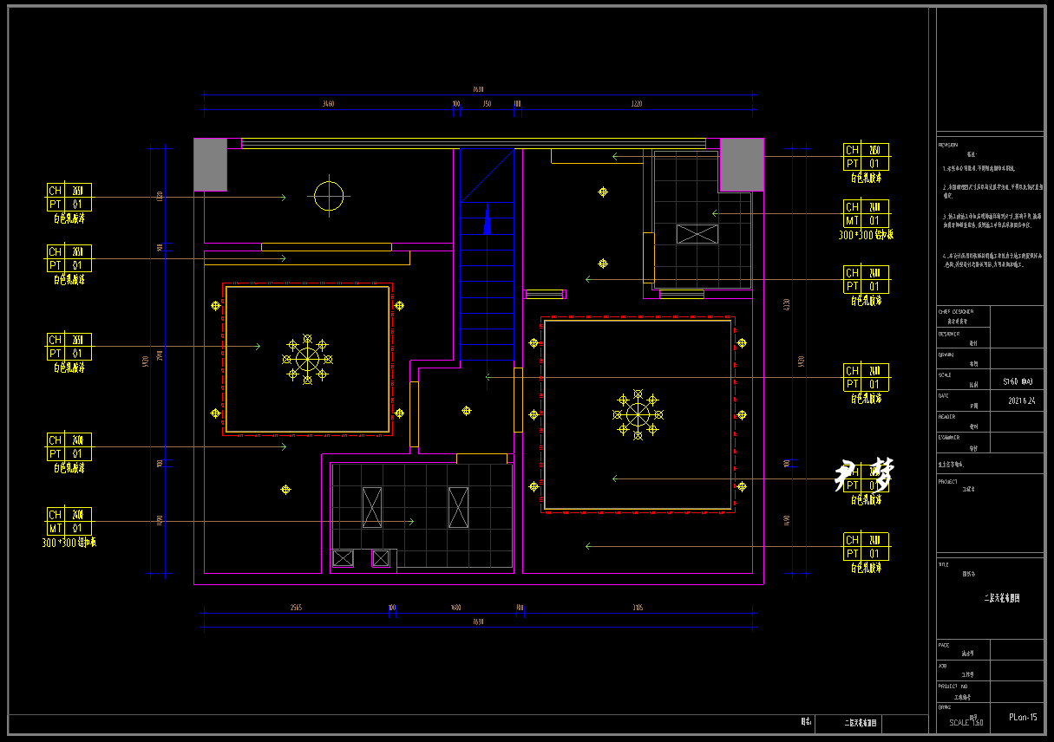Select the chandelier symbol in the left room

pos(307,358)
